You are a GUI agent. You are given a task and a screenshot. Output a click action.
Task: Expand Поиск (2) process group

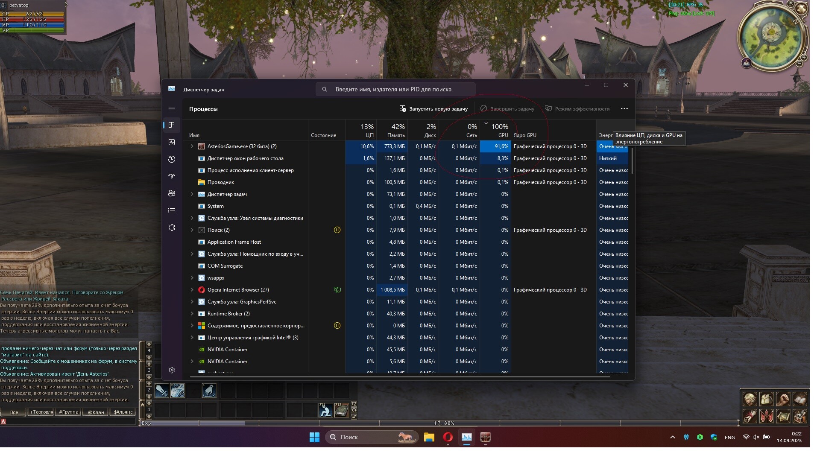click(192, 230)
